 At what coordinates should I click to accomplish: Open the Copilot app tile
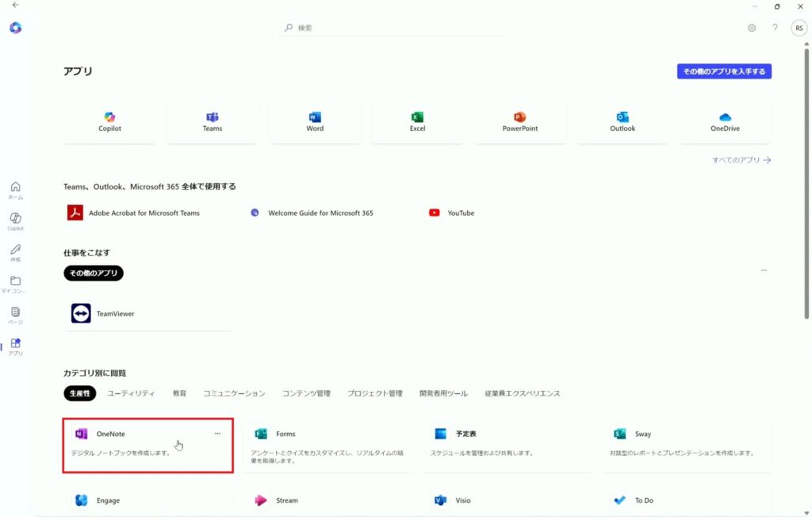click(x=109, y=122)
